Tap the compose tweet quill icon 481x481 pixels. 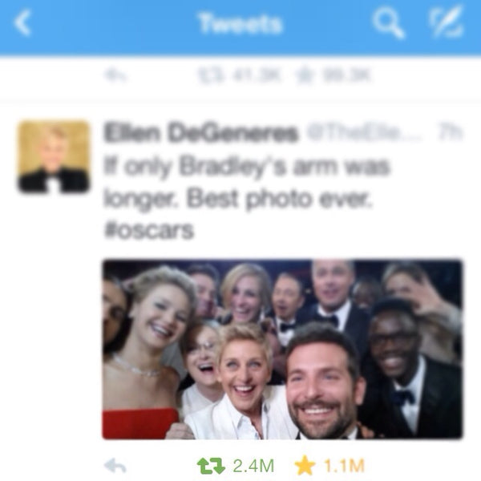click(447, 22)
